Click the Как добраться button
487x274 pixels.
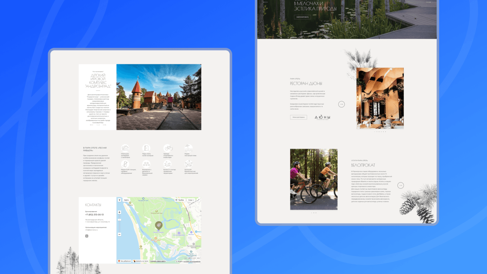[x=124, y=261]
